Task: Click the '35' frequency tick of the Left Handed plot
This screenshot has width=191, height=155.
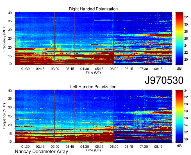Action: tap(10, 99)
